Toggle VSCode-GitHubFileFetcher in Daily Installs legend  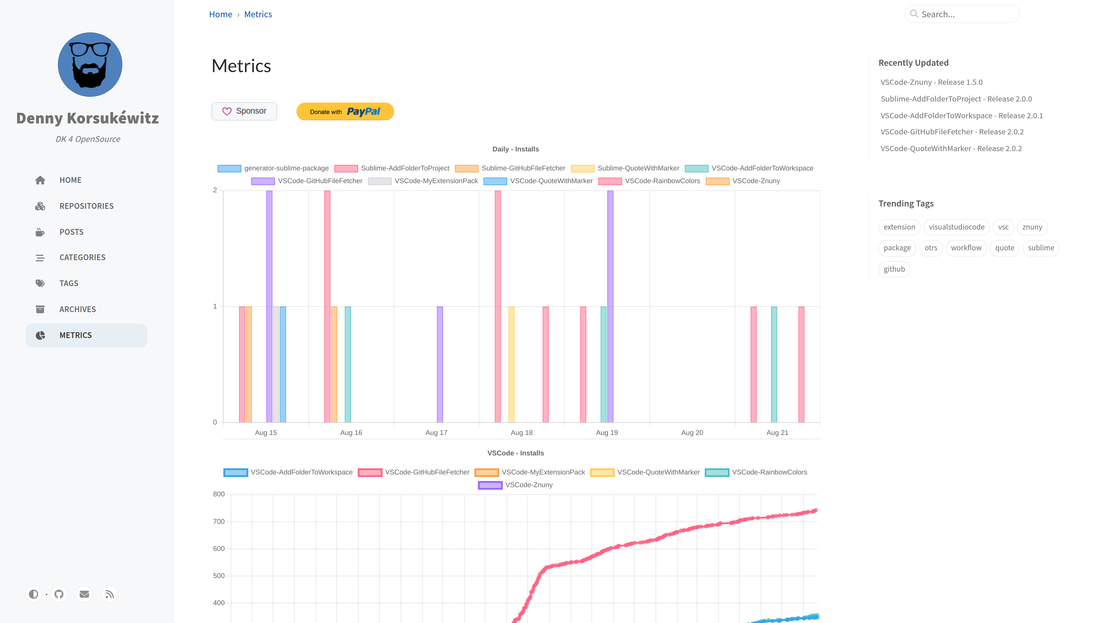tap(307, 181)
